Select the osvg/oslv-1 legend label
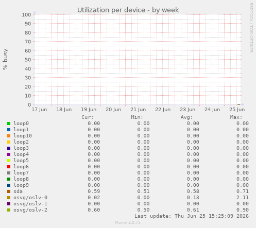Screen dimensions: 256x228 (x=30, y=204)
